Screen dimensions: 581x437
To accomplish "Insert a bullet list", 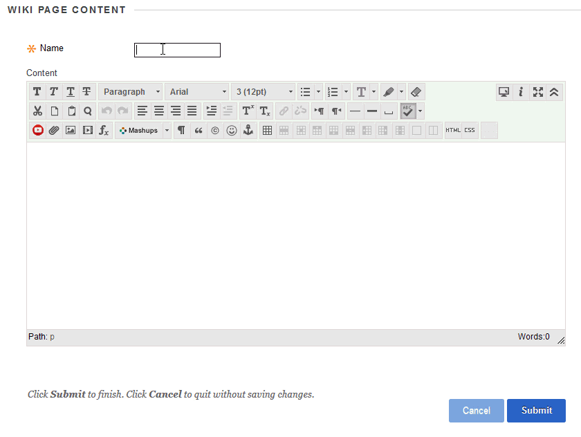I will 306,91.
